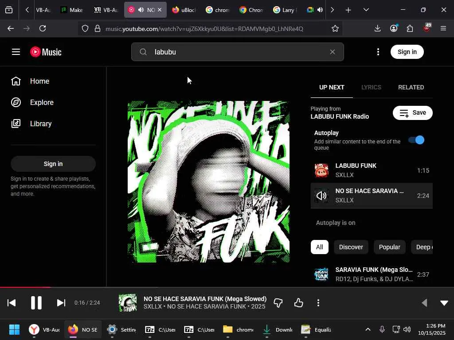Open Settings from the taskbar
The height and width of the screenshot is (340, 454).
pos(121,329)
